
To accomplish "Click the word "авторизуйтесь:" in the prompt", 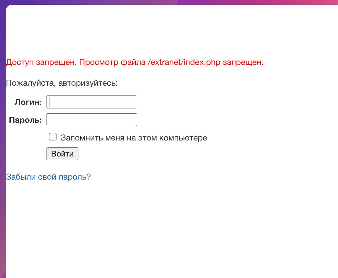I will click(x=88, y=83).
